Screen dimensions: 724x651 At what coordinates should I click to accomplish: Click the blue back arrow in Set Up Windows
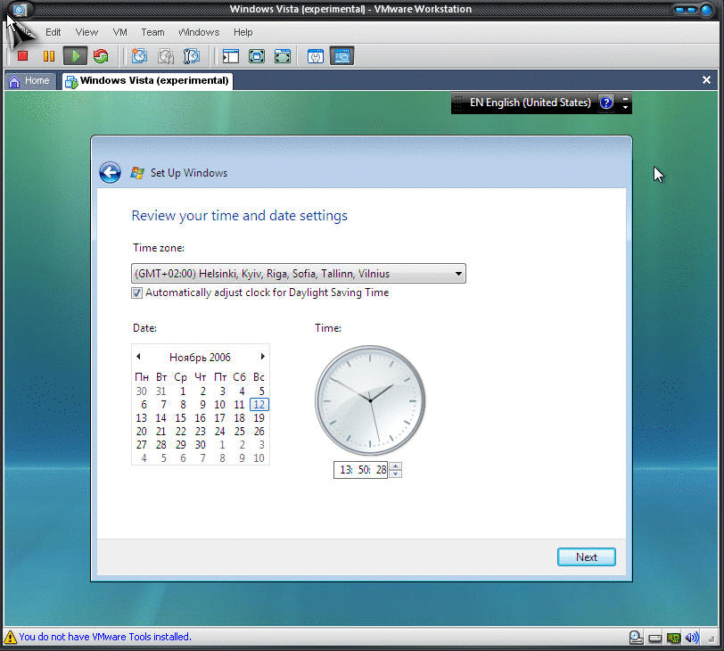coord(110,173)
